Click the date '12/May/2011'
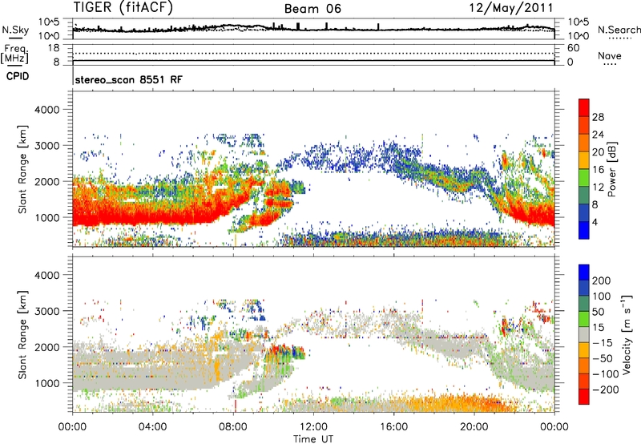Image resolution: width=641 pixels, height=444 pixels. [511, 8]
